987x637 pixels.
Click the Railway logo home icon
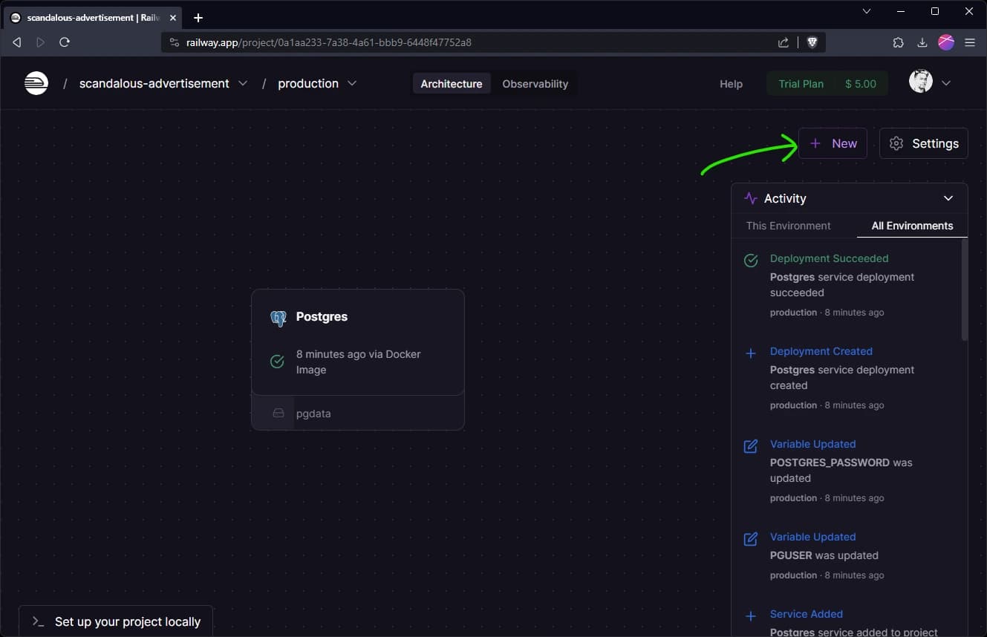36,83
